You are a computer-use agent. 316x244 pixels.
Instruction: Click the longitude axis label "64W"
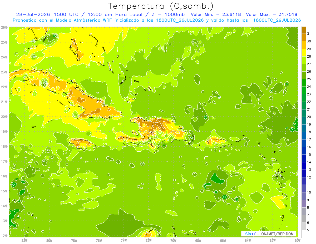point(248,240)
